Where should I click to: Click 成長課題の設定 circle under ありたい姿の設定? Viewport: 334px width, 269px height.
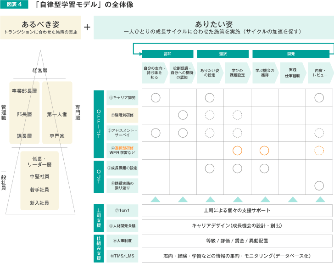210,168
